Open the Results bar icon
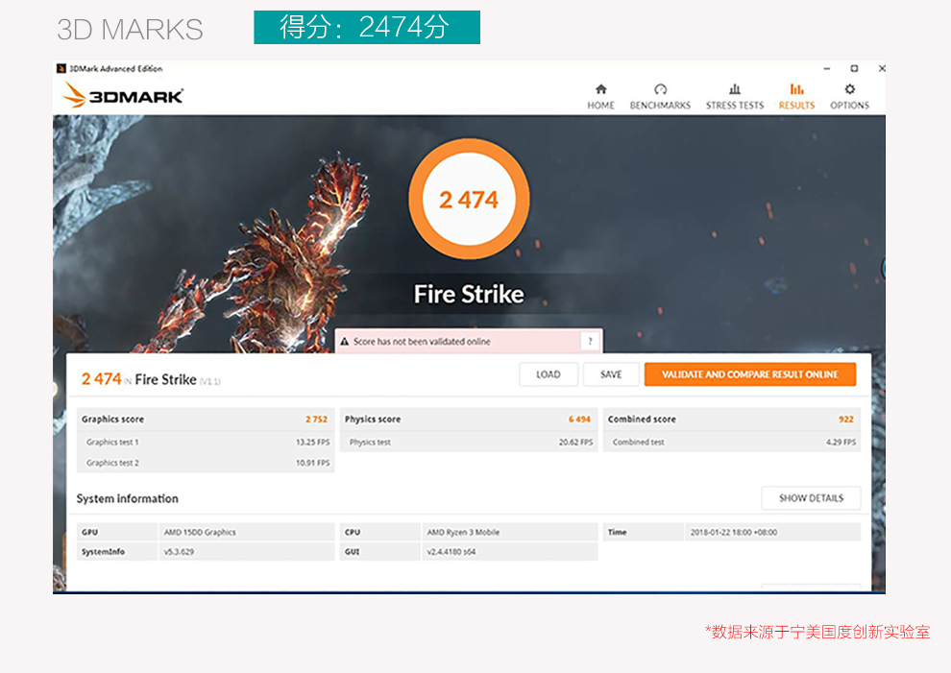951x673 pixels. 797,89
